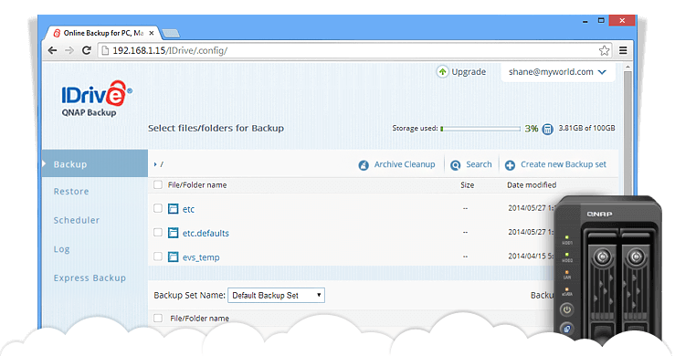Open Log in the sidebar
The image size is (675, 356).
click(x=61, y=249)
